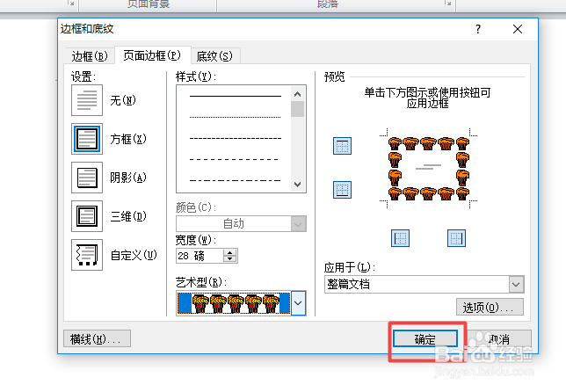Select the dash-dot line style
The height and width of the screenshot is (392, 566).
235,180
